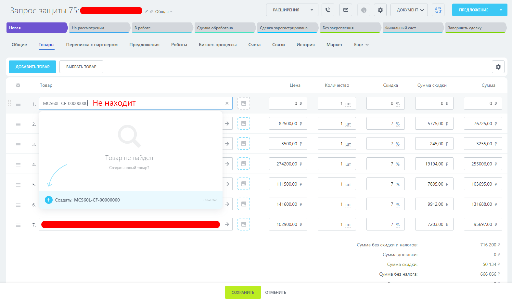The image size is (512, 301).
Task: Click the Предложение button
Action: [x=473, y=10]
